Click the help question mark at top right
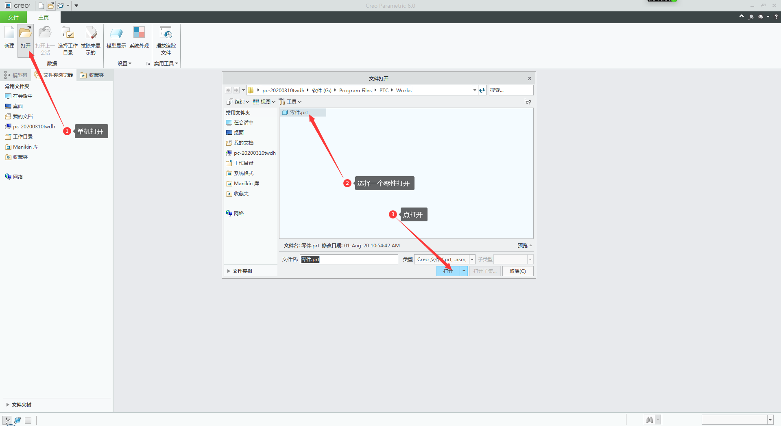Viewport: 781px width, 426px height. pyautogui.click(x=776, y=17)
